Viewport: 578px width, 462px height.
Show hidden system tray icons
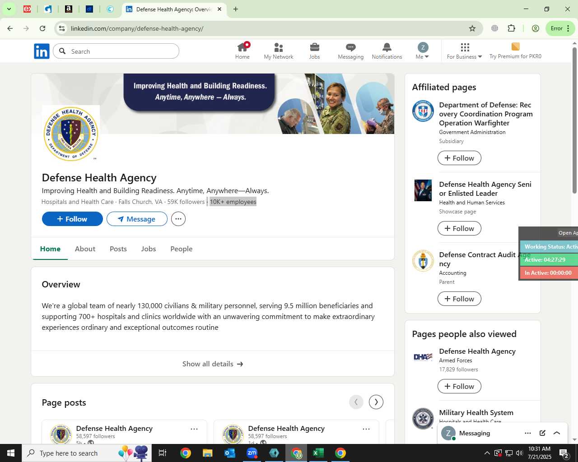pyautogui.click(x=487, y=453)
